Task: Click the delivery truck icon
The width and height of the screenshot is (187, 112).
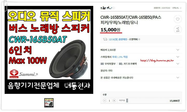Action: click(x=105, y=39)
